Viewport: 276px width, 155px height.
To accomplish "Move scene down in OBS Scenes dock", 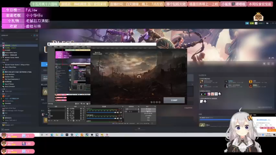I will (57, 121).
